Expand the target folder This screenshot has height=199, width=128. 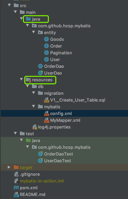(9, 167)
